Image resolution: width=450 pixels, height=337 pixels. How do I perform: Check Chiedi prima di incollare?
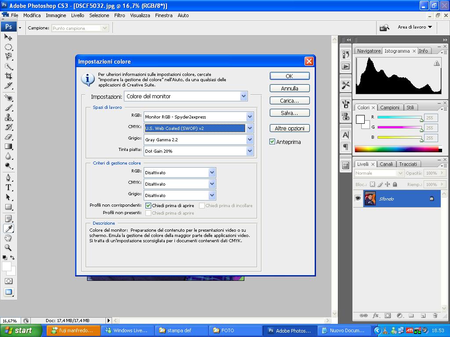click(x=202, y=205)
